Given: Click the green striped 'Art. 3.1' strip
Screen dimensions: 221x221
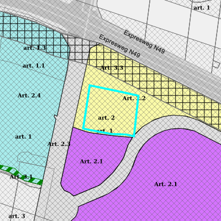Looking at the screenshot, I should coord(21,175).
